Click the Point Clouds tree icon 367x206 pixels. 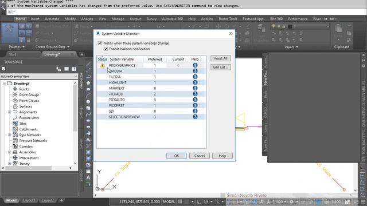[x=15, y=101]
